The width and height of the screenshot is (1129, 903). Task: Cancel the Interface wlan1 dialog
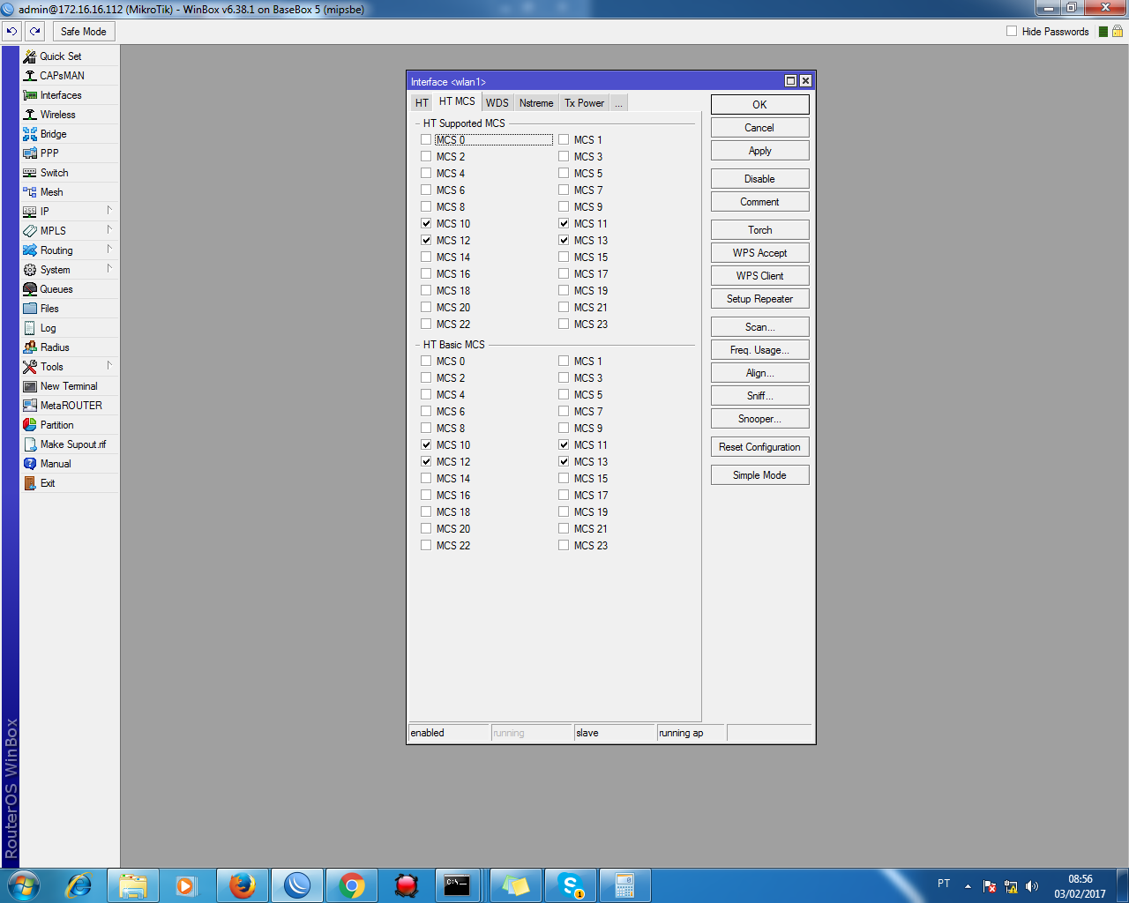coord(759,128)
